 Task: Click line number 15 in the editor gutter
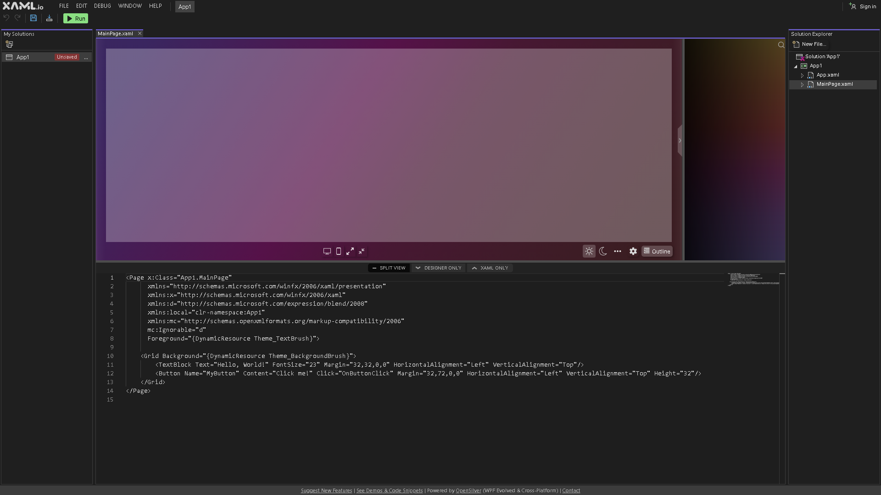[x=110, y=400]
